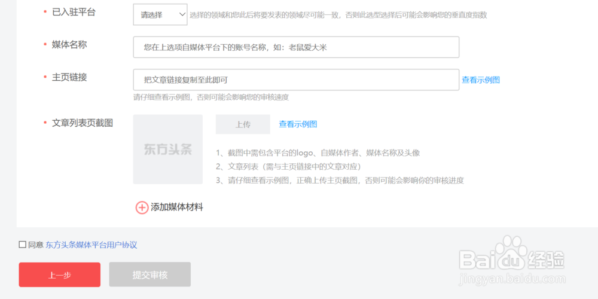The width and height of the screenshot is (598, 299).
Task: Click the 主页链接 input field
Action: (296, 80)
